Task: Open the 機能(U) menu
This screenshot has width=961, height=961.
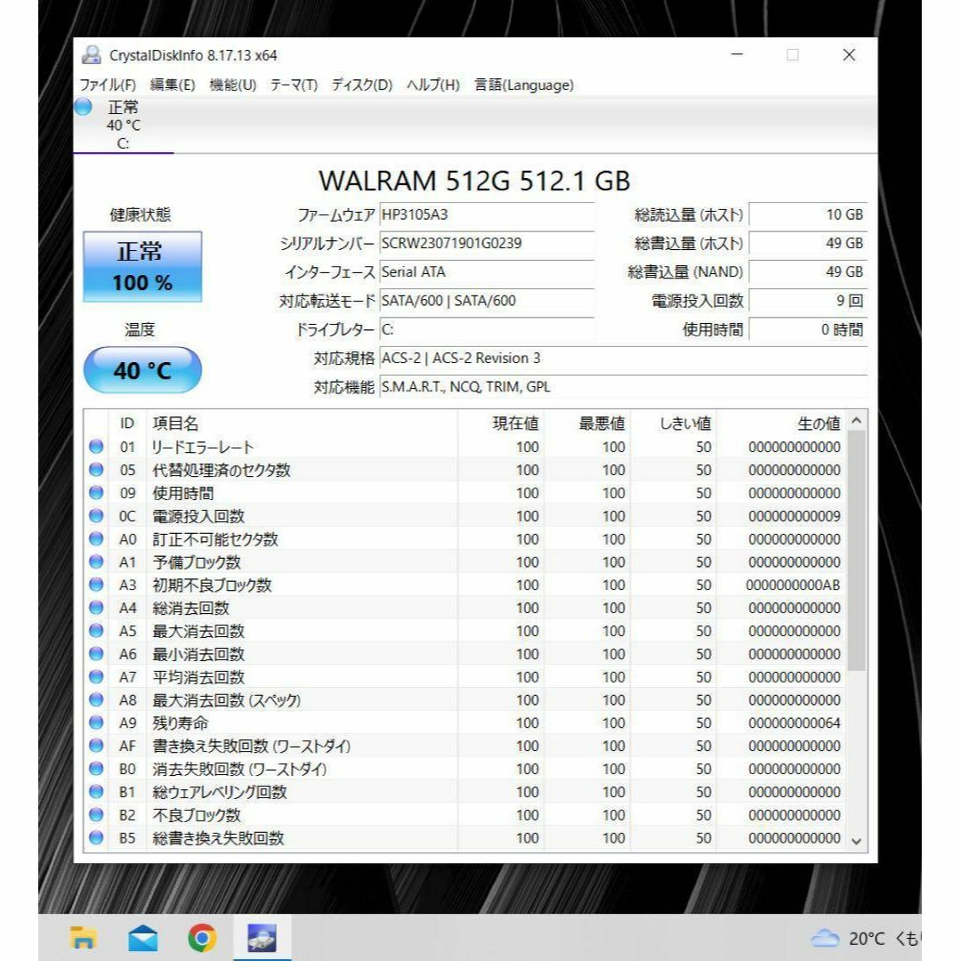Action: [x=233, y=85]
